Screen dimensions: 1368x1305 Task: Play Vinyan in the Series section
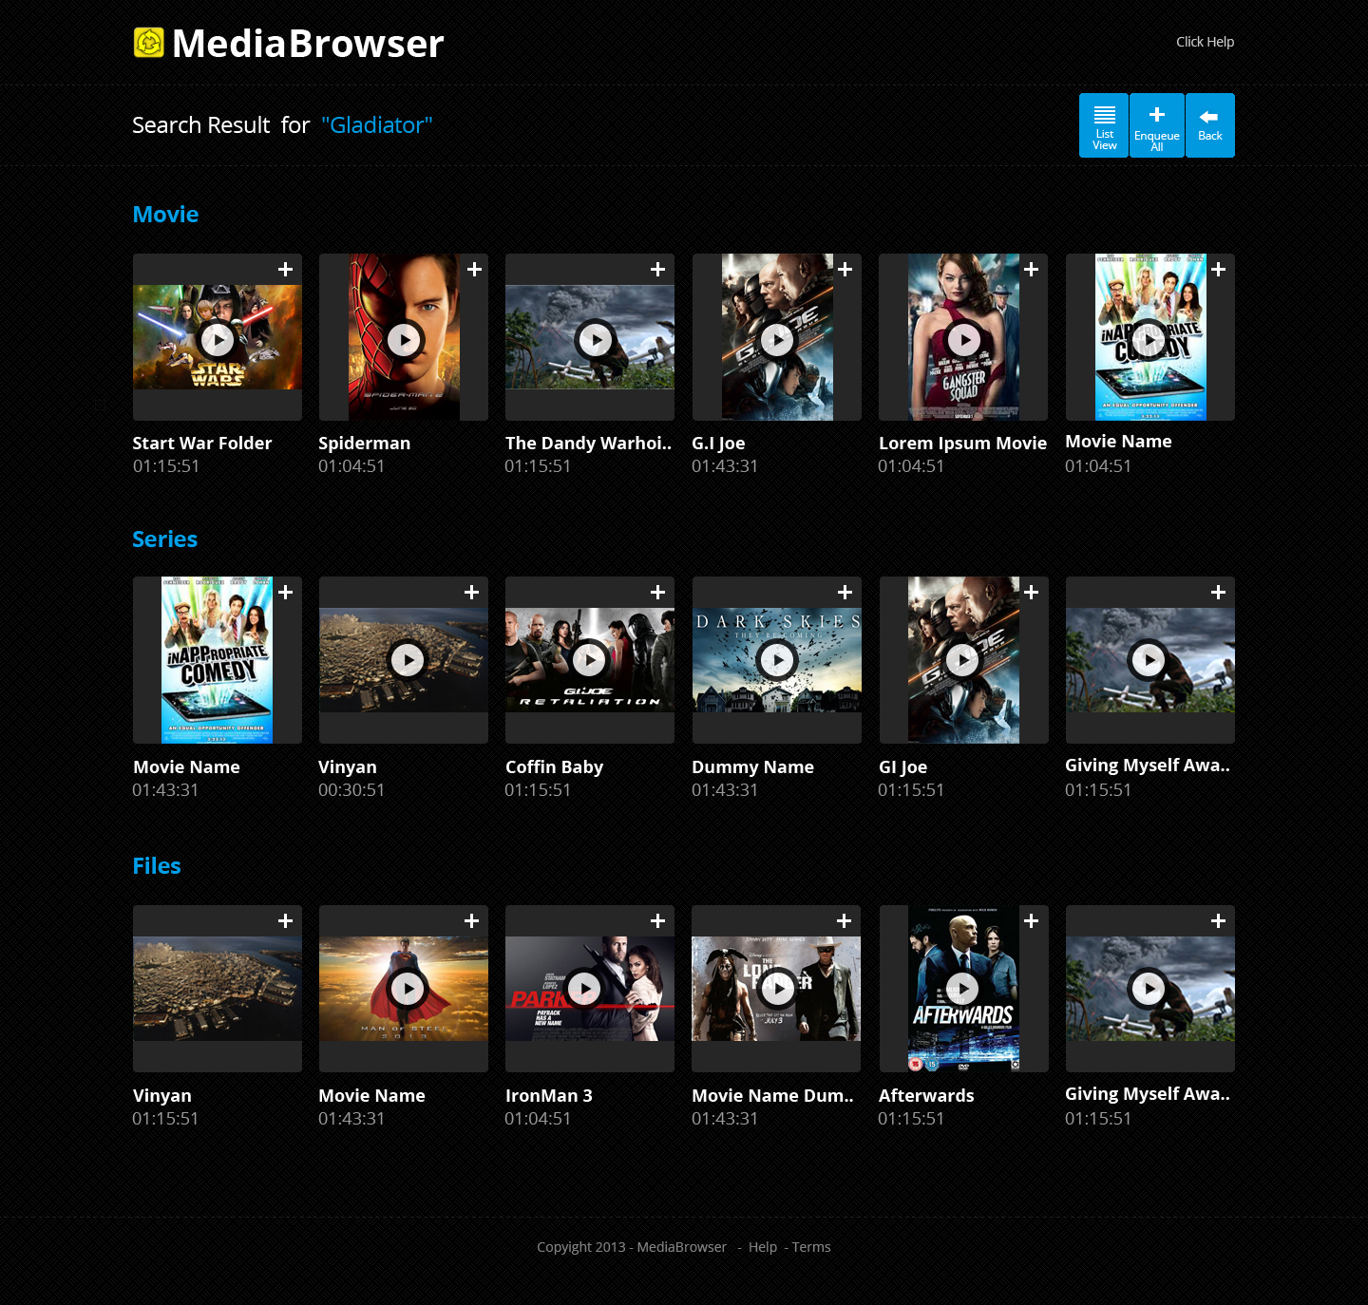point(408,660)
